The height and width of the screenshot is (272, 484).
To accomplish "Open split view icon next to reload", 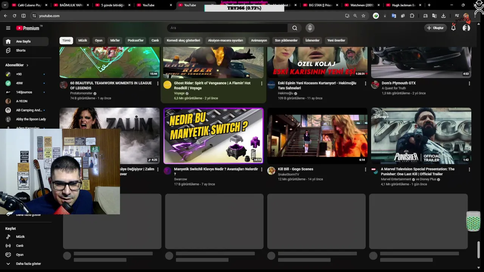I will [23, 16].
